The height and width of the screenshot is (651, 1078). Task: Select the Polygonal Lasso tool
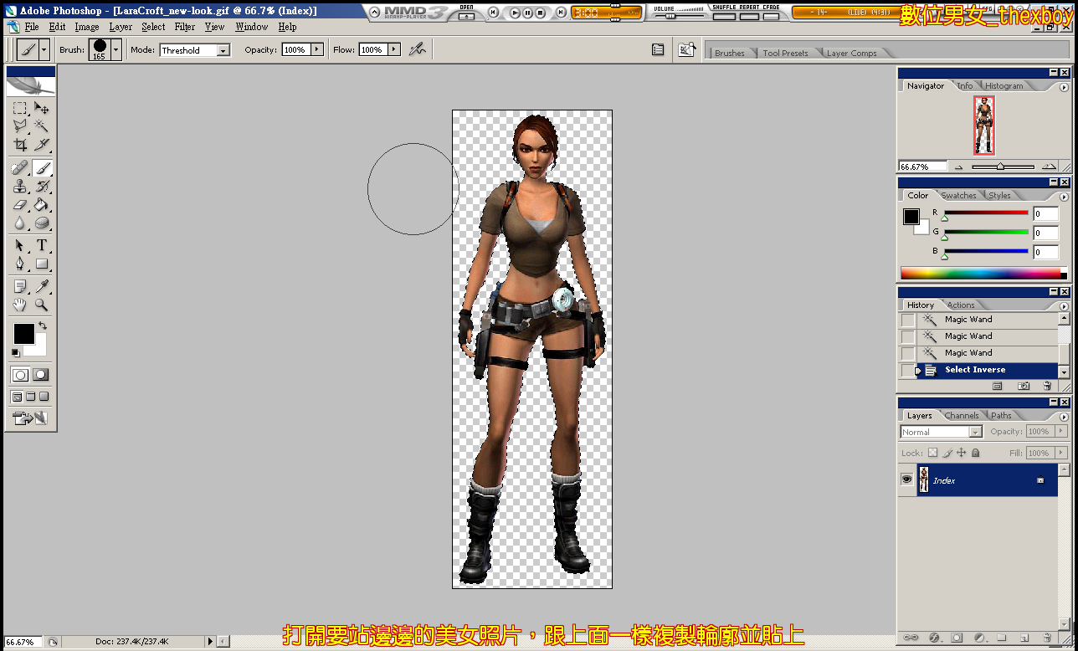click(19, 126)
